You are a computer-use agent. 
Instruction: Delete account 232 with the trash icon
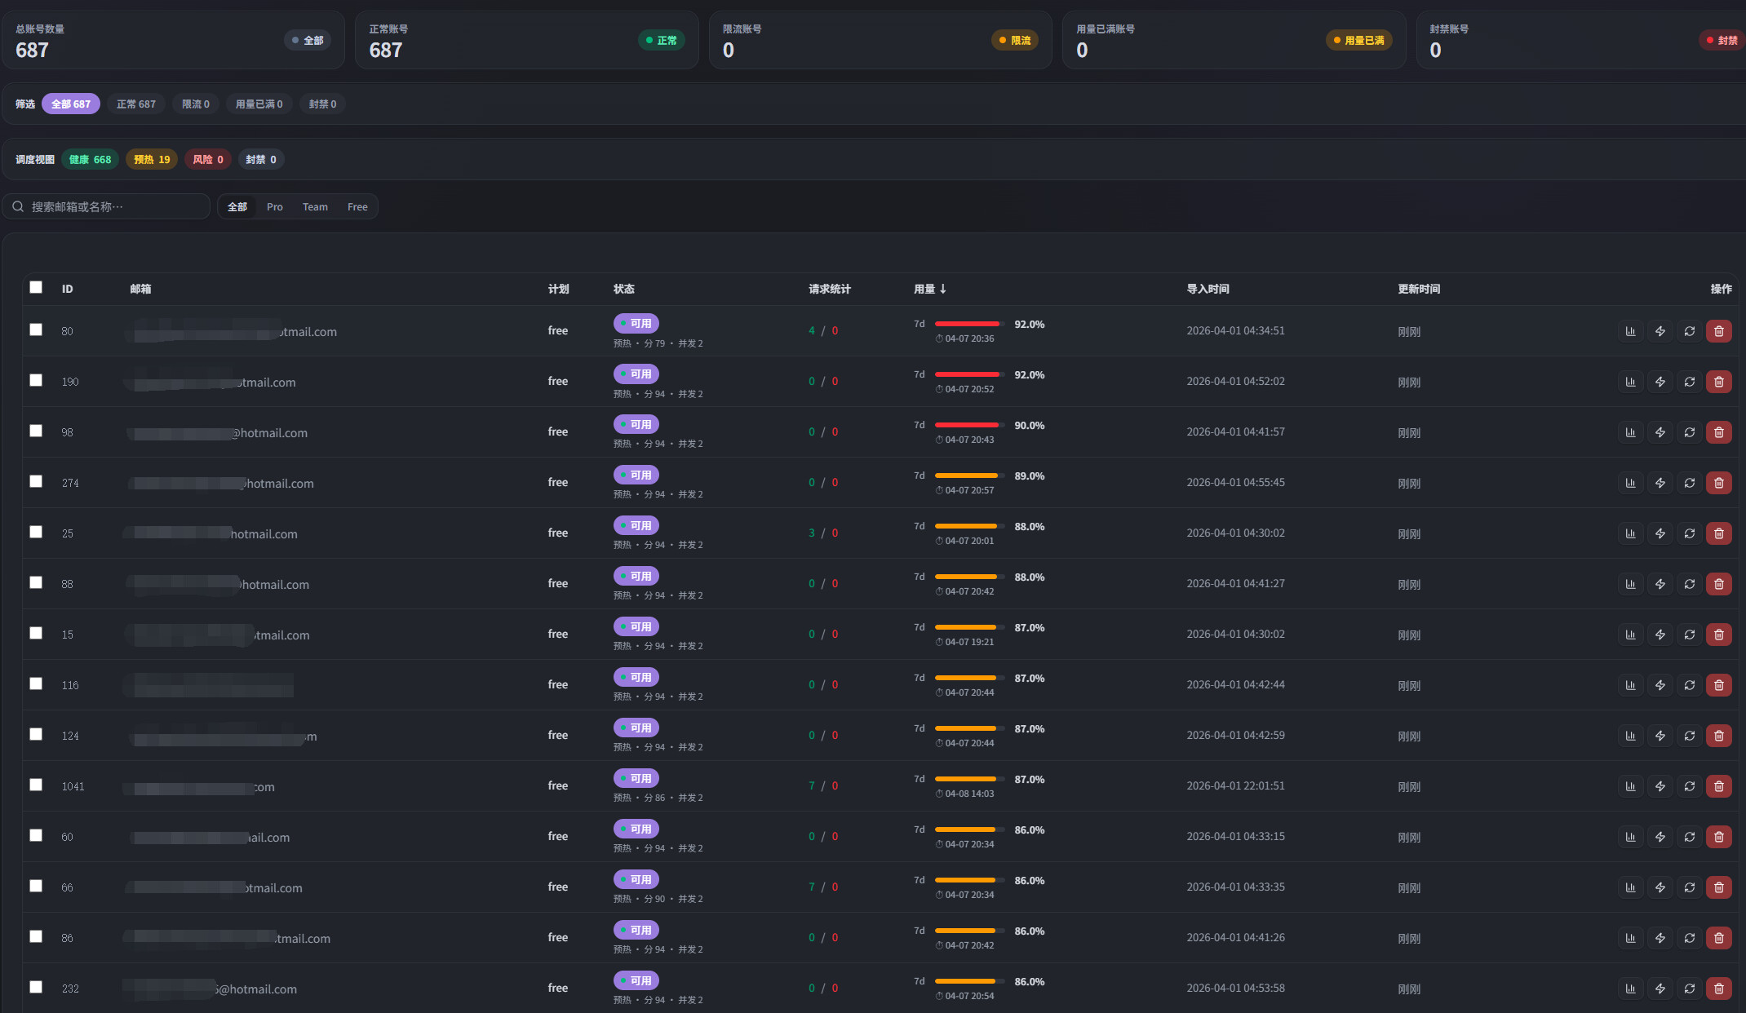pyautogui.click(x=1718, y=989)
